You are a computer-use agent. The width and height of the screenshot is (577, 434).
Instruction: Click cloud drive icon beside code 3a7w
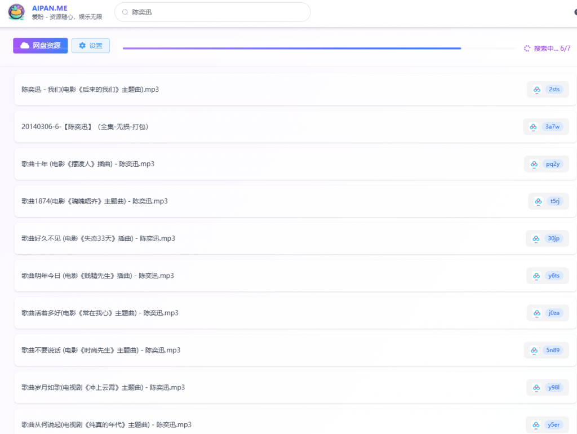point(533,127)
